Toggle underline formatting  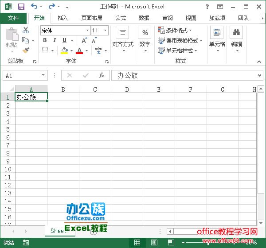coord(65,41)
